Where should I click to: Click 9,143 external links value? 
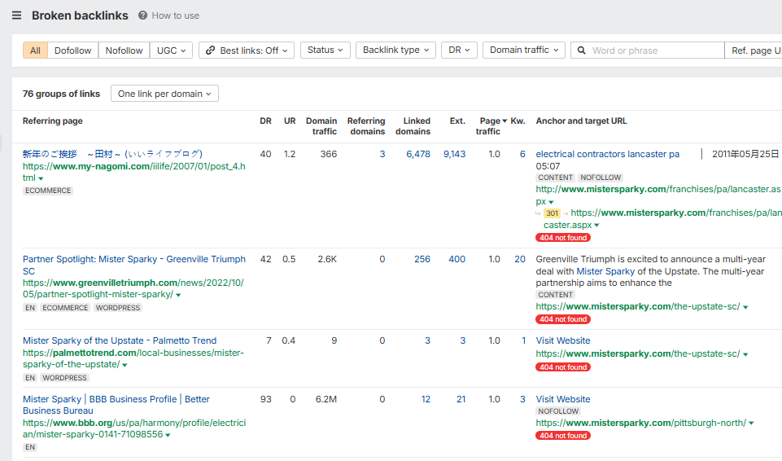pos(454,154)
